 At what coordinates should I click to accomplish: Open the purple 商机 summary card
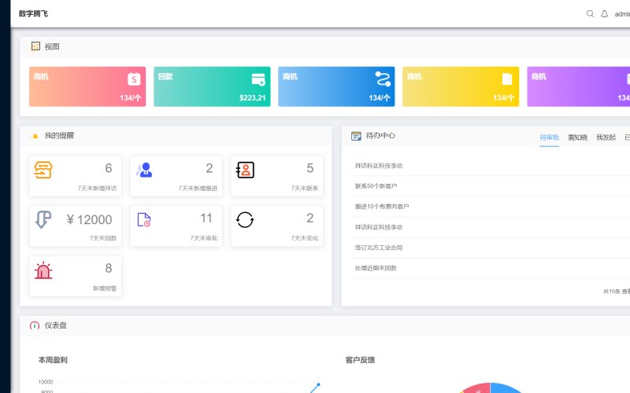coord(579,86)
